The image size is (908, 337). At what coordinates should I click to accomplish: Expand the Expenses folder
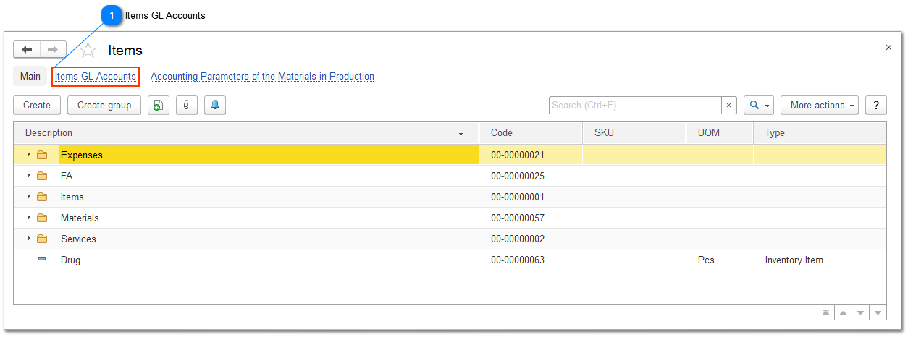(30, 155)
